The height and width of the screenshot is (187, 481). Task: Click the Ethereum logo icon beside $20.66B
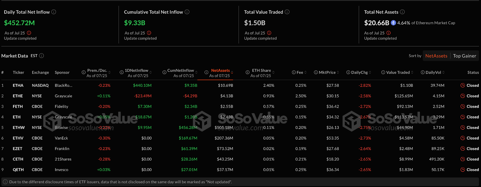(393, 23)
